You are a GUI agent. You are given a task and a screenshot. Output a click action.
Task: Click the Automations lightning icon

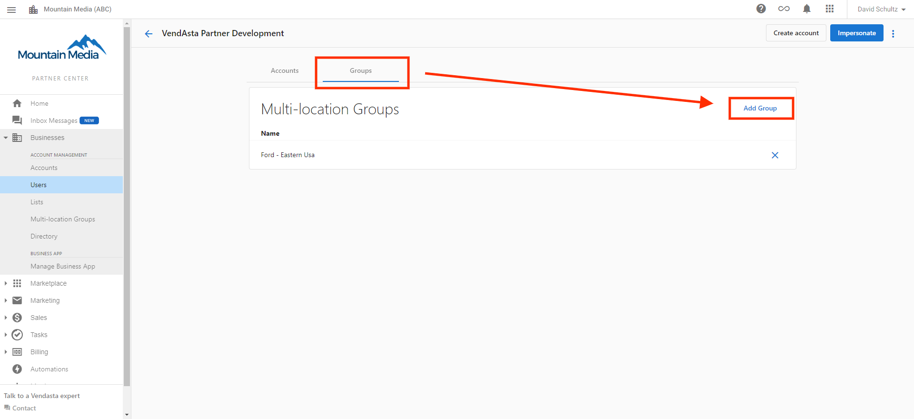coord(17,369)
